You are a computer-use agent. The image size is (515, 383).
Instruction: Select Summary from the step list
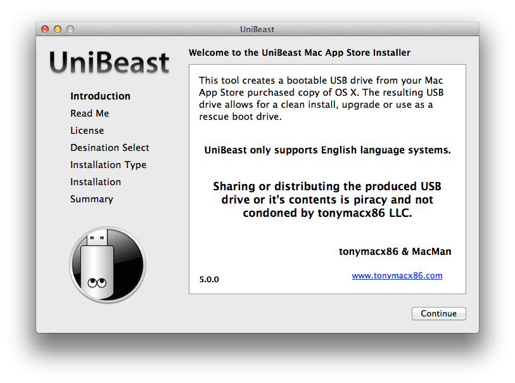point(92,198)
